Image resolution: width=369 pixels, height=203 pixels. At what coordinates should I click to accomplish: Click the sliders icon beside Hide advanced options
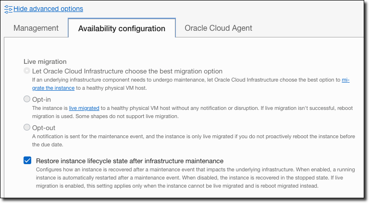pyautogui.click(x=8, y=9)
